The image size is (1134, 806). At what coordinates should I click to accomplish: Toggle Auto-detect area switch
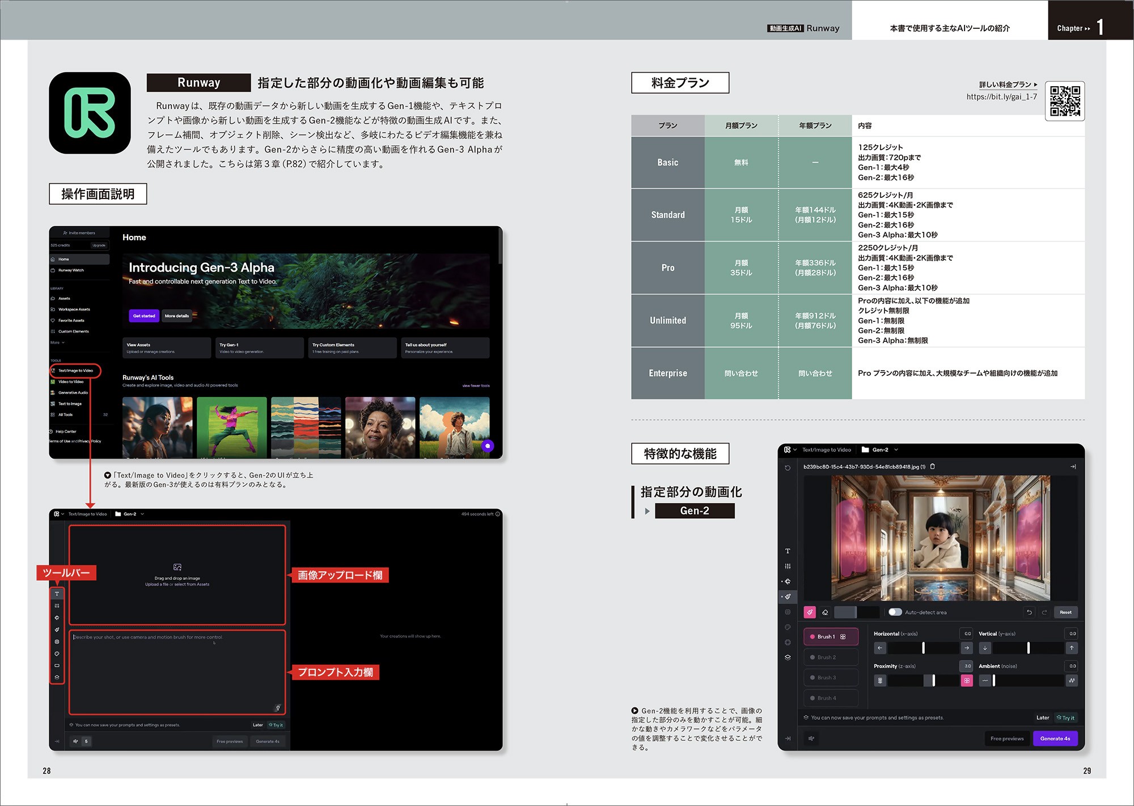895,612
